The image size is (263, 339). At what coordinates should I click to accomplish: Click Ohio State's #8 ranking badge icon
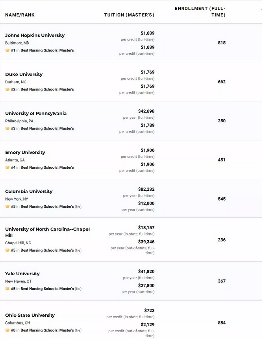tap(7, 330)
